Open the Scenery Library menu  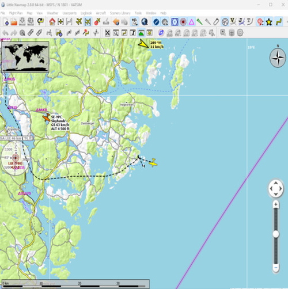click(120, 13)
